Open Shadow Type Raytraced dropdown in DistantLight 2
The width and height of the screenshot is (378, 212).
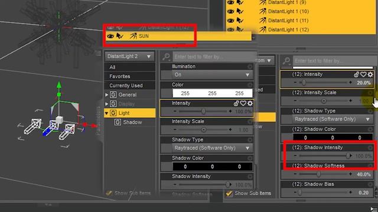pyautogui.click(x=212, y=148)
